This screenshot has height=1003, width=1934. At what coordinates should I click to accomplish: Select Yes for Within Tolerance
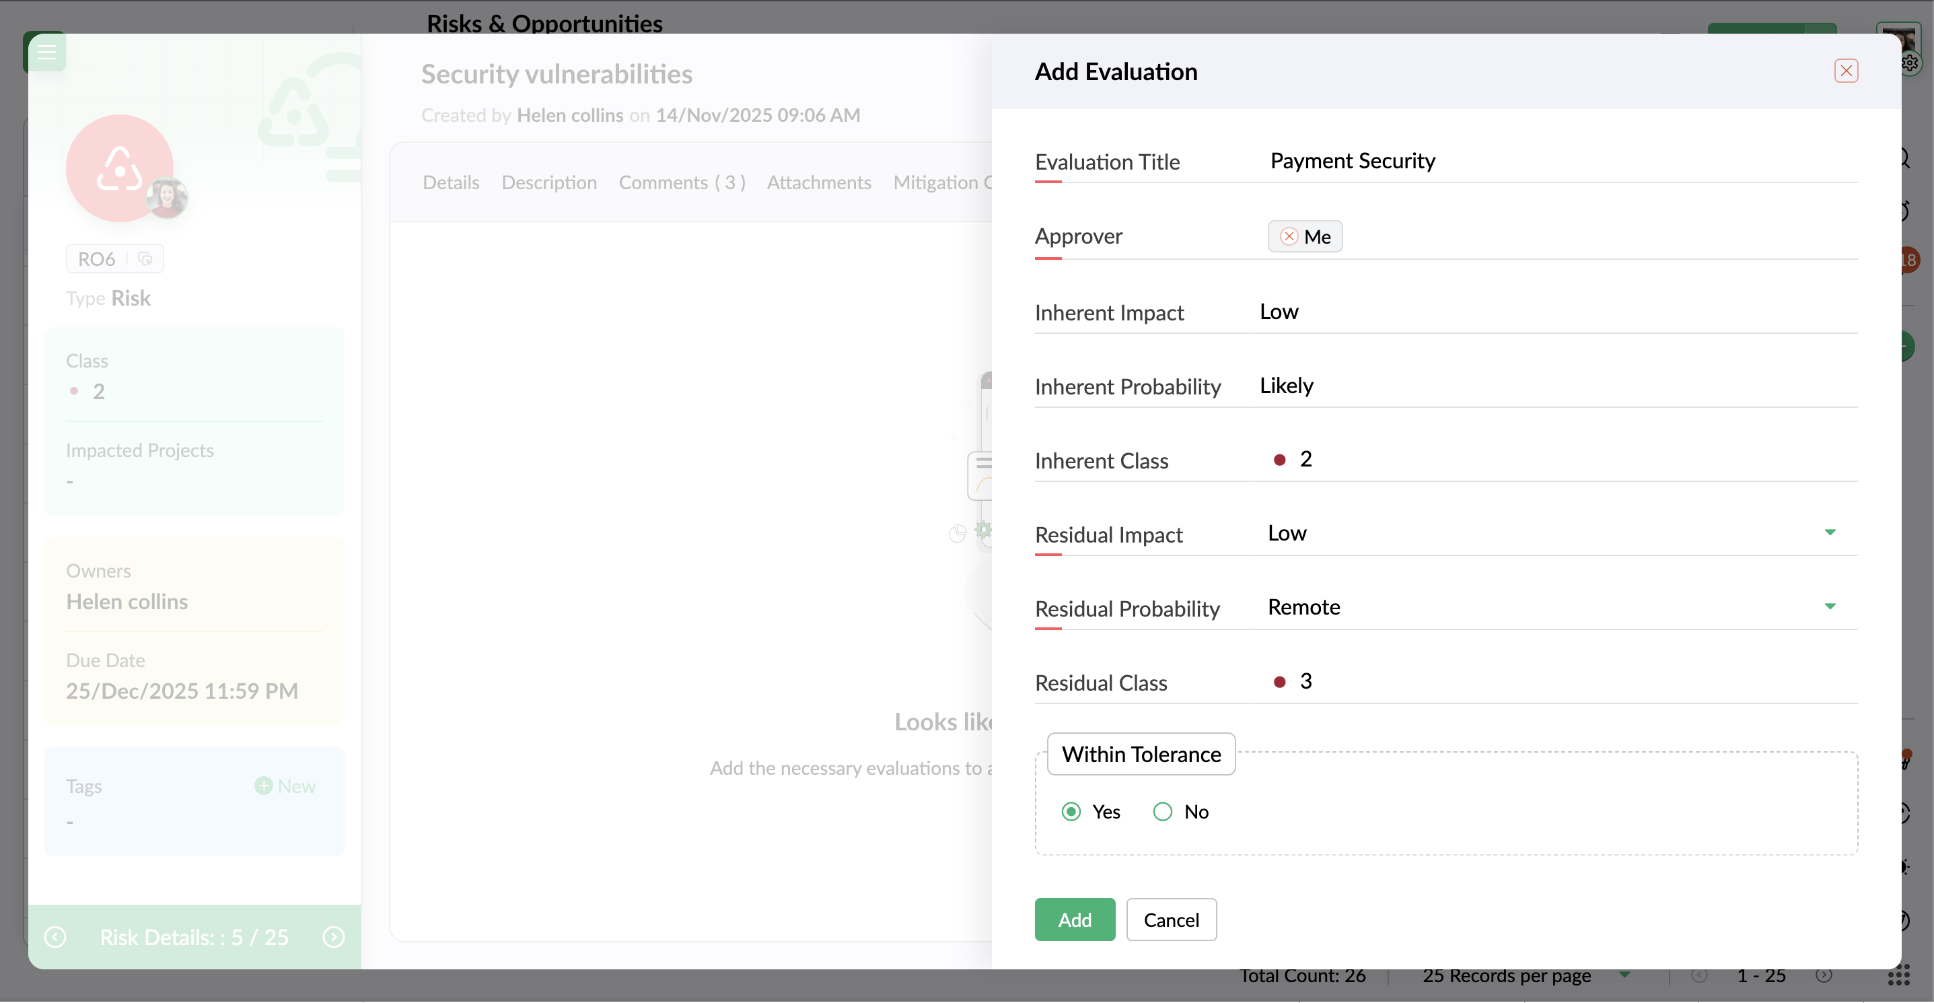[1071, 812]
